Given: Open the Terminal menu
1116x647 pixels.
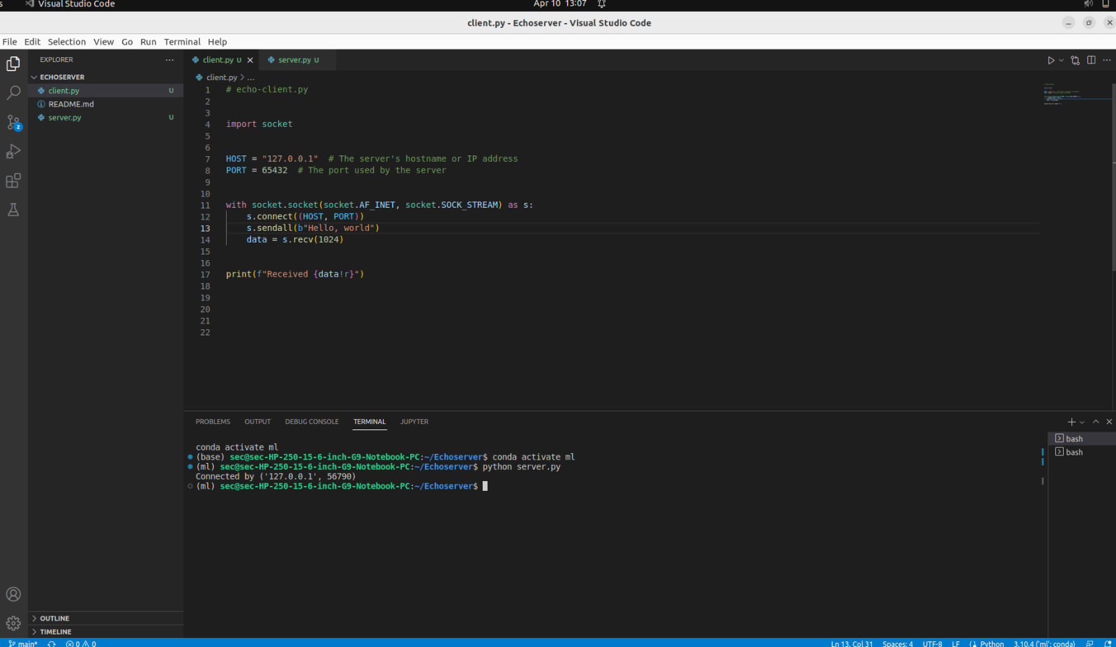Looking at the screenshot, I should tap(182, 42).
